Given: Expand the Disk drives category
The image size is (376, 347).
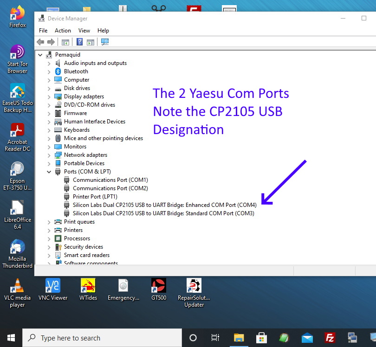Looking at the screenshot, I should click(x=49, y=88).
